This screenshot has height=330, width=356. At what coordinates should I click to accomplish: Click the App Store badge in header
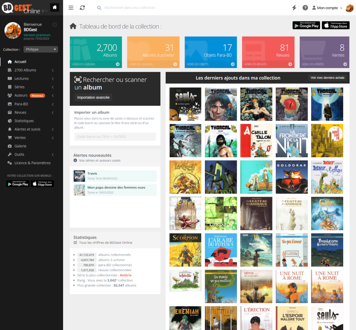[x=335, y=25]
